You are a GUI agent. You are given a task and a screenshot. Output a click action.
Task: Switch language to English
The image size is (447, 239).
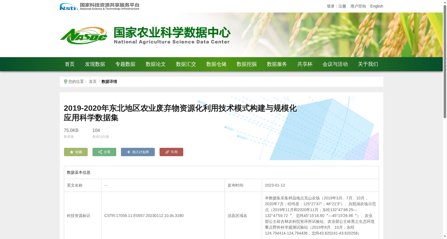click(x=377, y=6)
